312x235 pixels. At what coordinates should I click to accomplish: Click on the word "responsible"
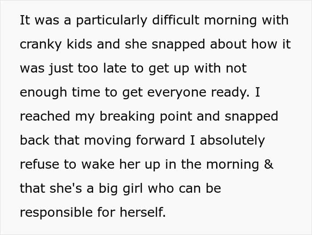(56, 213)
